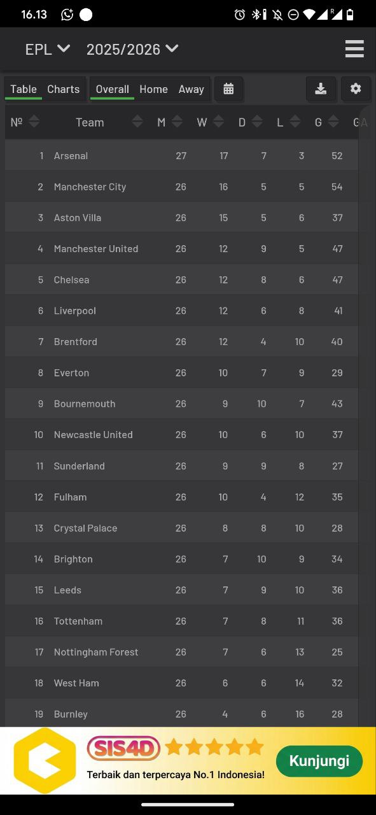The width and height of the screenshot is (376, 815).
Task: Select the Table tab
Action: point(23,89)
